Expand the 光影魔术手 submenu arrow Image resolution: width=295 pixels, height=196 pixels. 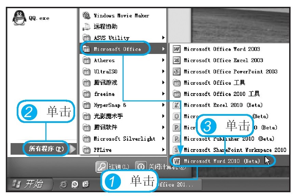163,116
